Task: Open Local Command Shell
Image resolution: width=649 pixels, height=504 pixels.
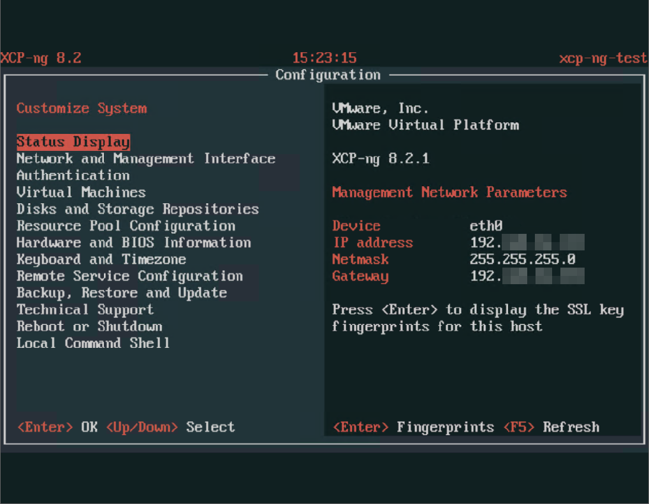Action: click(x=93, y=343)
